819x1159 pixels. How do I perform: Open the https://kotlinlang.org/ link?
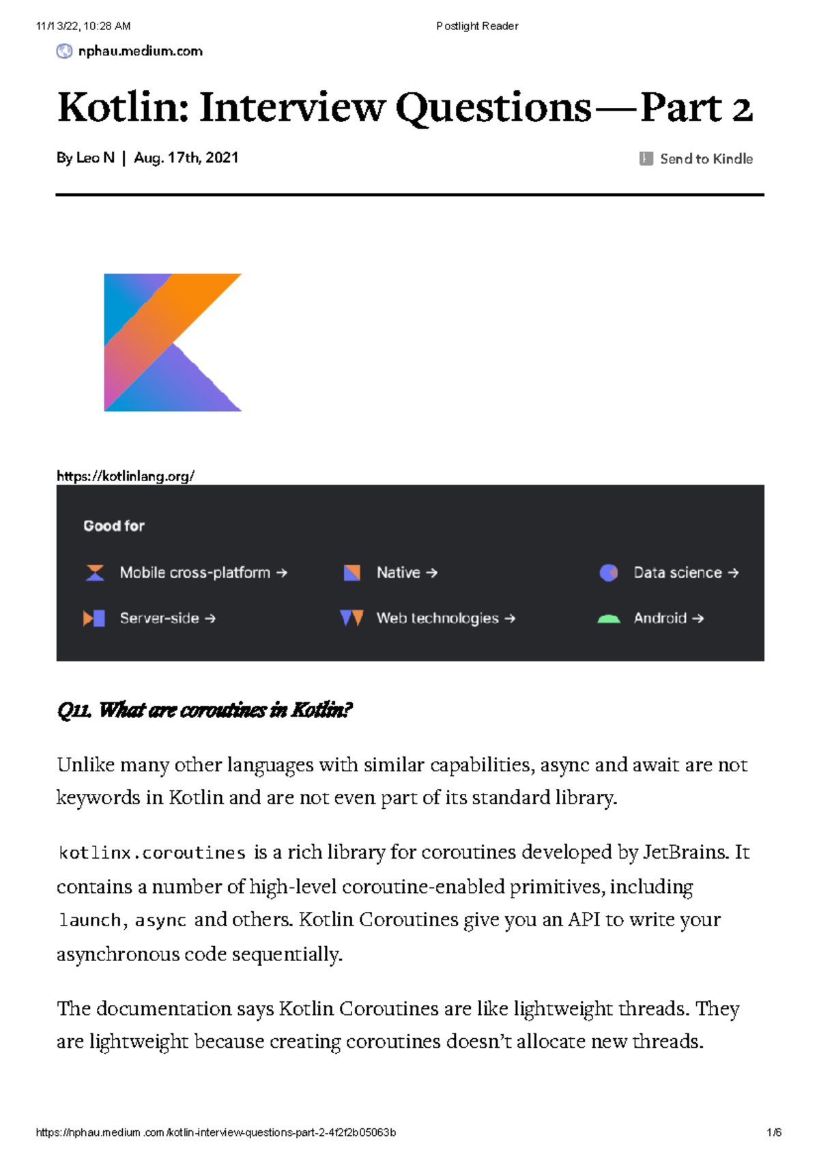[x=126, y=476]
